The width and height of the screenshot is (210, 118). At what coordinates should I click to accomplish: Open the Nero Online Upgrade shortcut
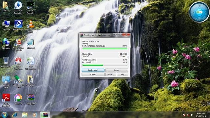(x=18, y=45)
